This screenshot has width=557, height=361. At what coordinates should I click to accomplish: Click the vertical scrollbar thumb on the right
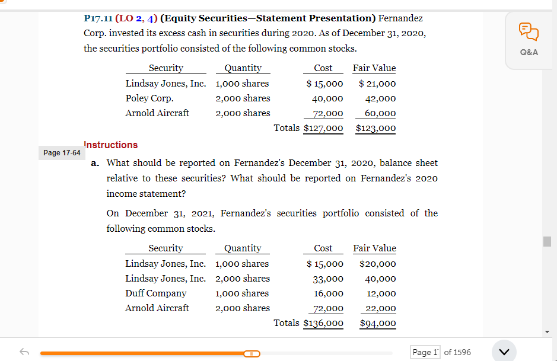pos(546,241)
